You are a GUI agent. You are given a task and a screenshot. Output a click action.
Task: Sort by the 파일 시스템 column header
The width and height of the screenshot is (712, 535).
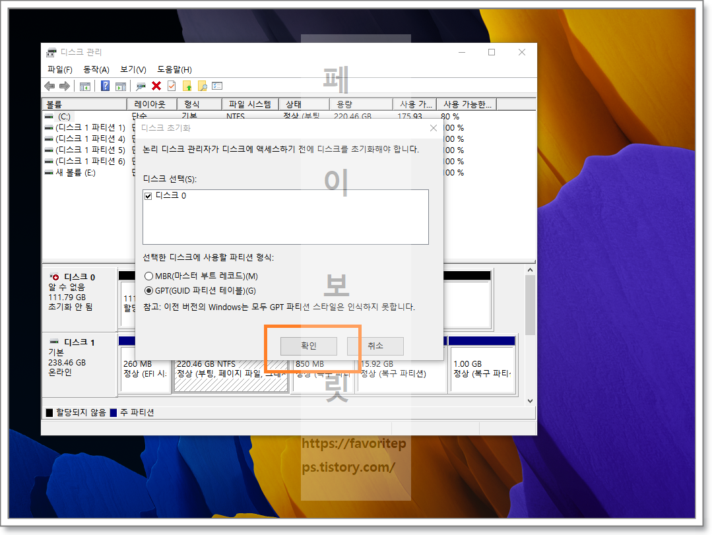tap(250, 104)
